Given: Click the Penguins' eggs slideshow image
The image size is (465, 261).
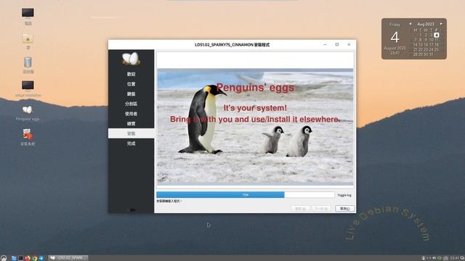Looking at the screenshot, I should click(255, 127).
